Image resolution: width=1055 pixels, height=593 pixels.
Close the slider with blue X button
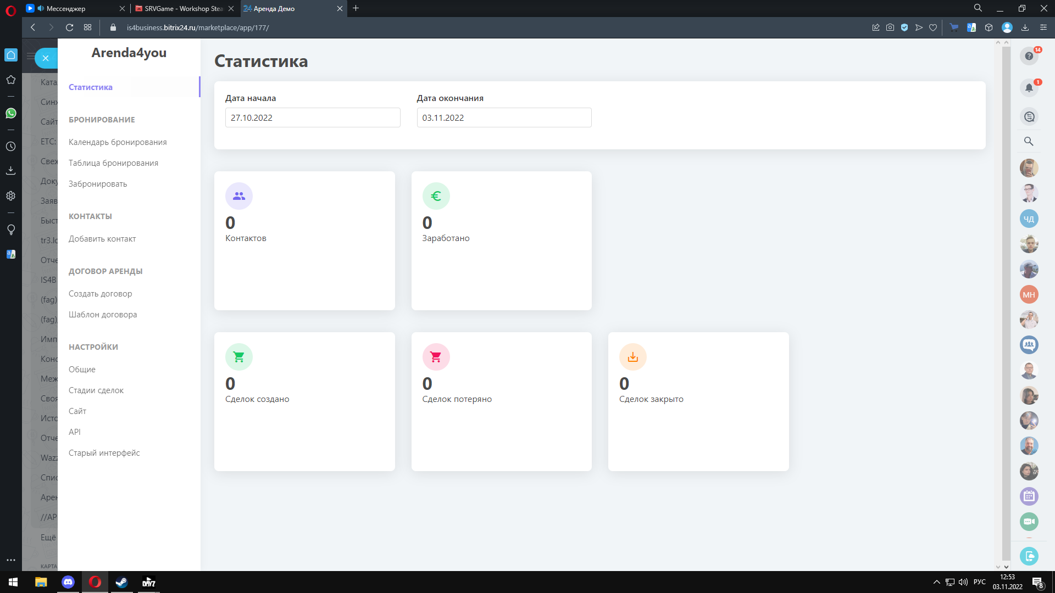pos(46,58)
